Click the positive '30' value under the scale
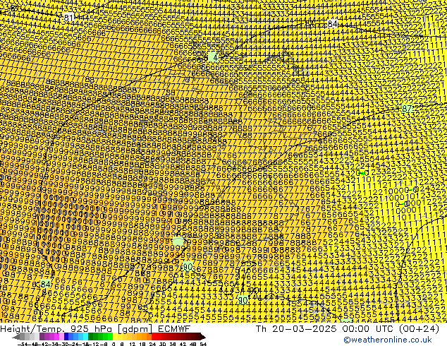447x346 pixels. [x=162, y=344]
